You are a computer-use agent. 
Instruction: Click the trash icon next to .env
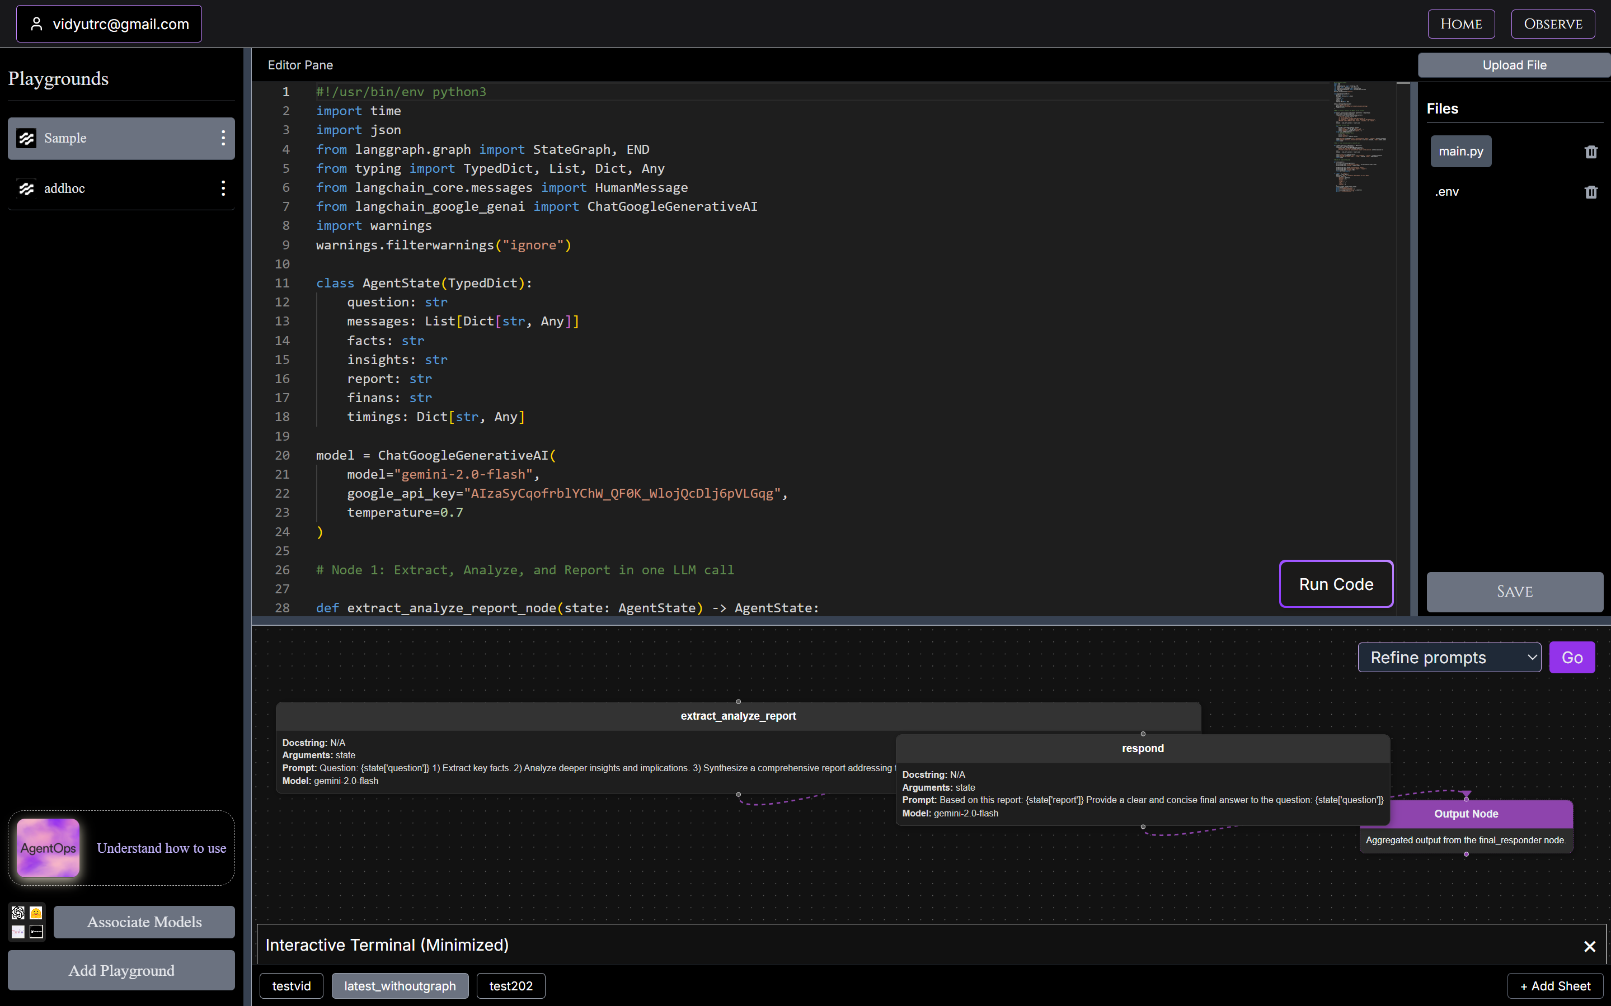1590,192
